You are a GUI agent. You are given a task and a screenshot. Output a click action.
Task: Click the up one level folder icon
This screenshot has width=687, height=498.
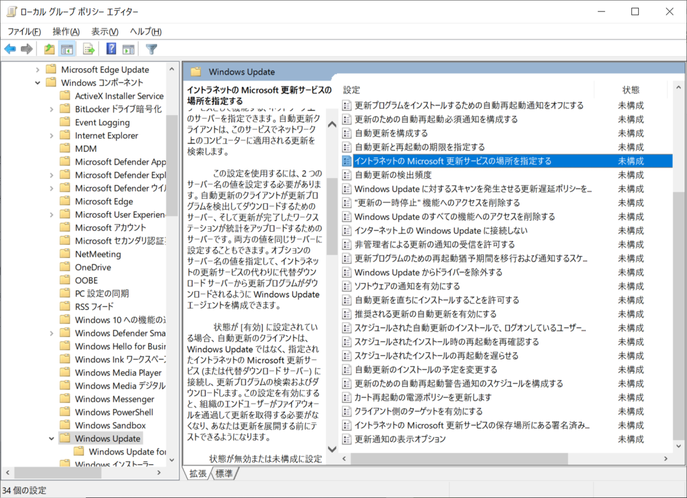[50, 49]
